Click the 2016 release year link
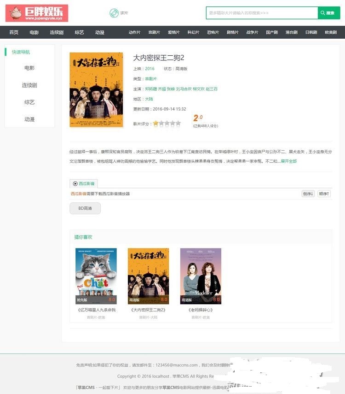Viewport: 345px width, 394px height. (x=149, y=69)
